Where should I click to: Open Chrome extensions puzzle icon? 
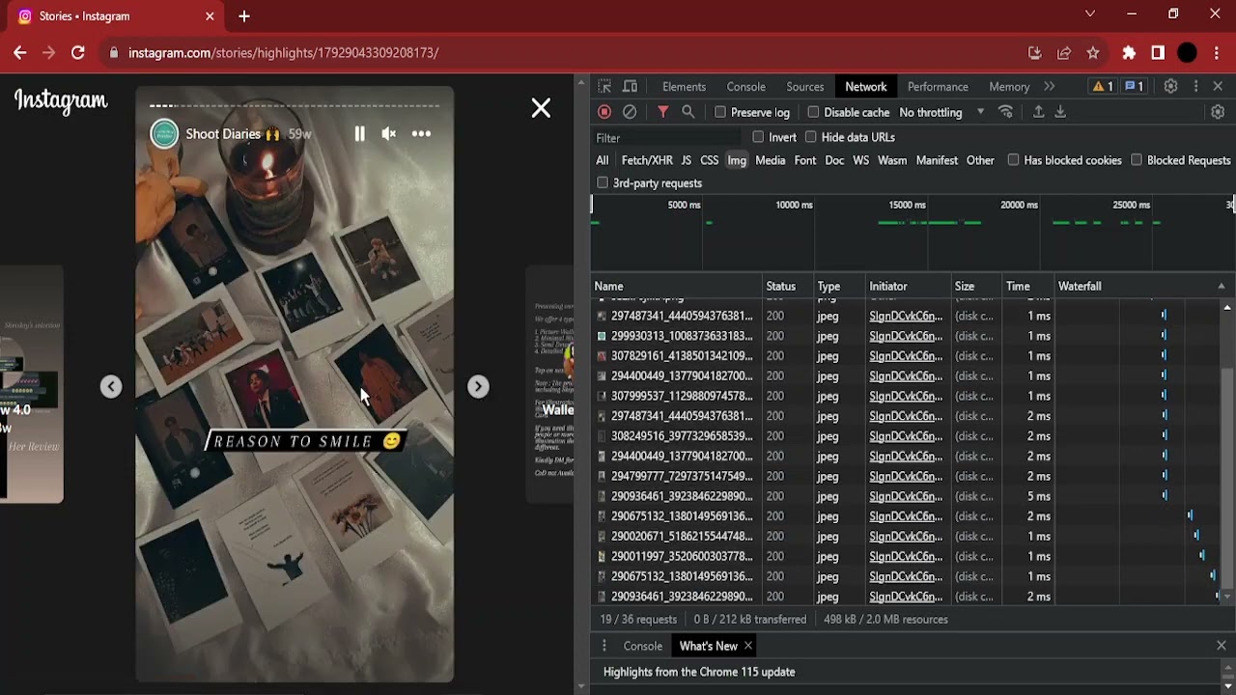coord(1129,53)
